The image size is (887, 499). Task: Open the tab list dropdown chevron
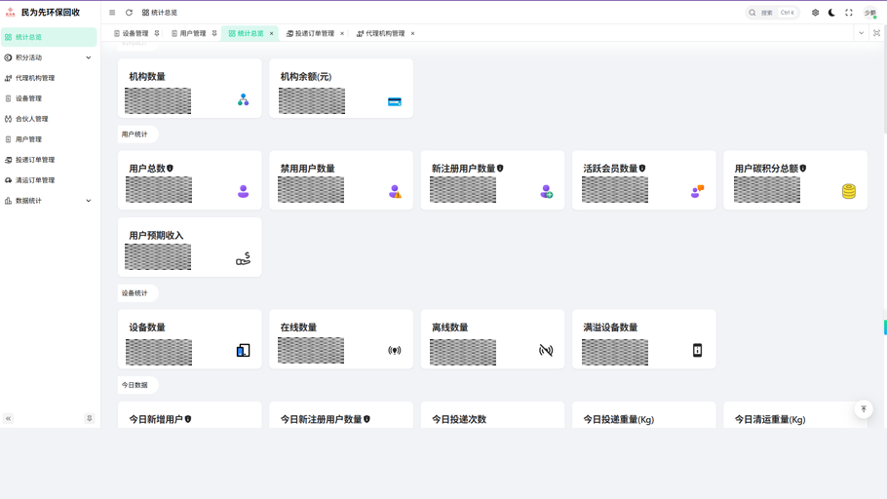pos(861,33)
